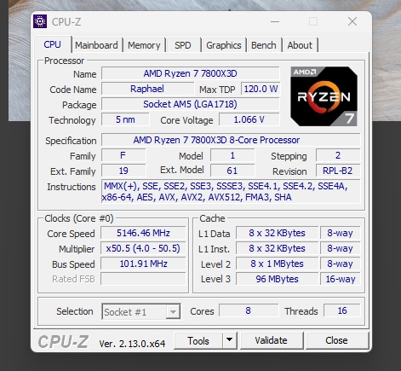This screenshot has width=401, height=371.
Task: Click the AMD Ryzen 7 processor logo
Action: [x=324, y=96]
